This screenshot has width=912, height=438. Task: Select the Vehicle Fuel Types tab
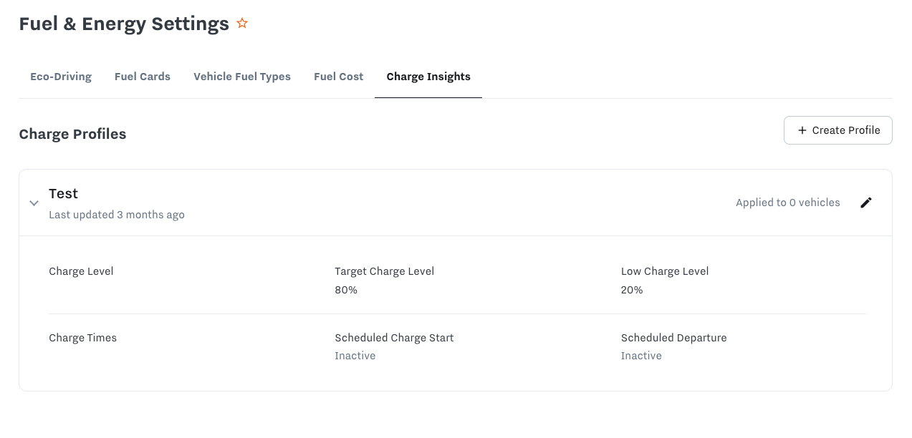tap(241, 77)
